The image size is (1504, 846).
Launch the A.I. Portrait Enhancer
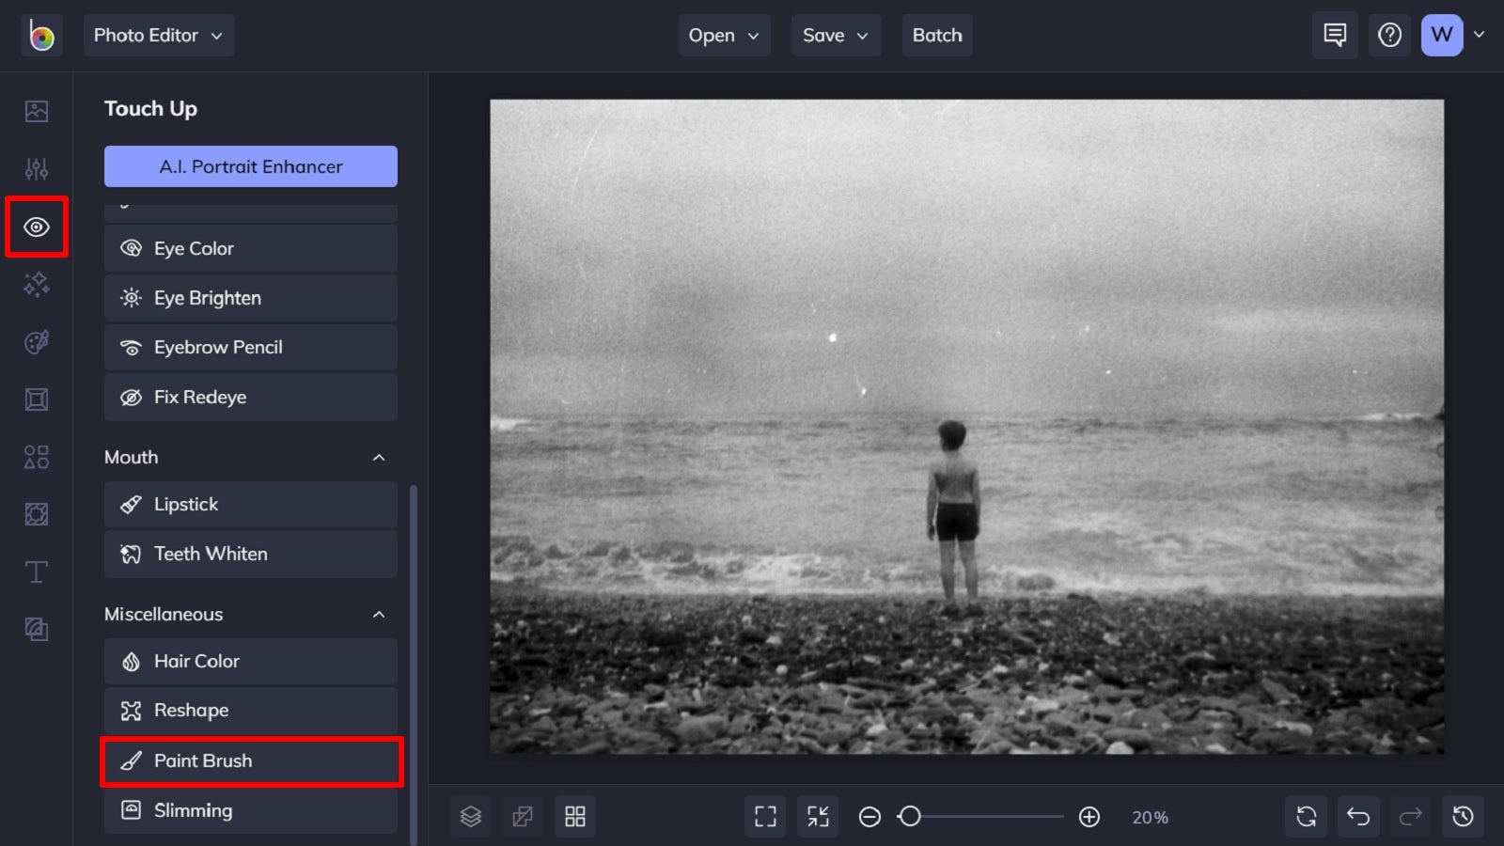(250, 166)
